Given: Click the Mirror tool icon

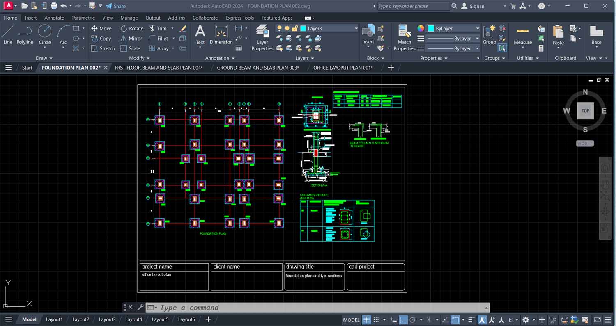Looking at the screenshot, I should [x=124, y=39].
